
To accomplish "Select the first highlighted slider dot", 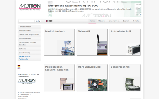I will coord(47,21).
